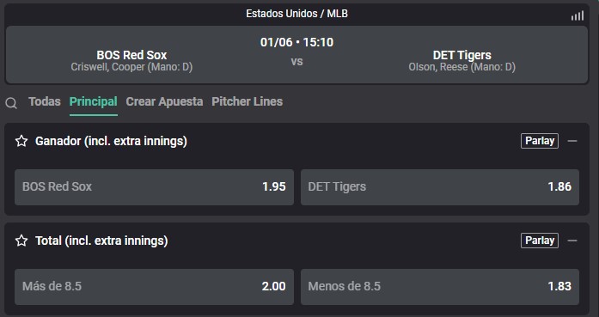Select Menos de 8.5 at 1.83
This screenshot has width=599, height=317.
(440, 287)
